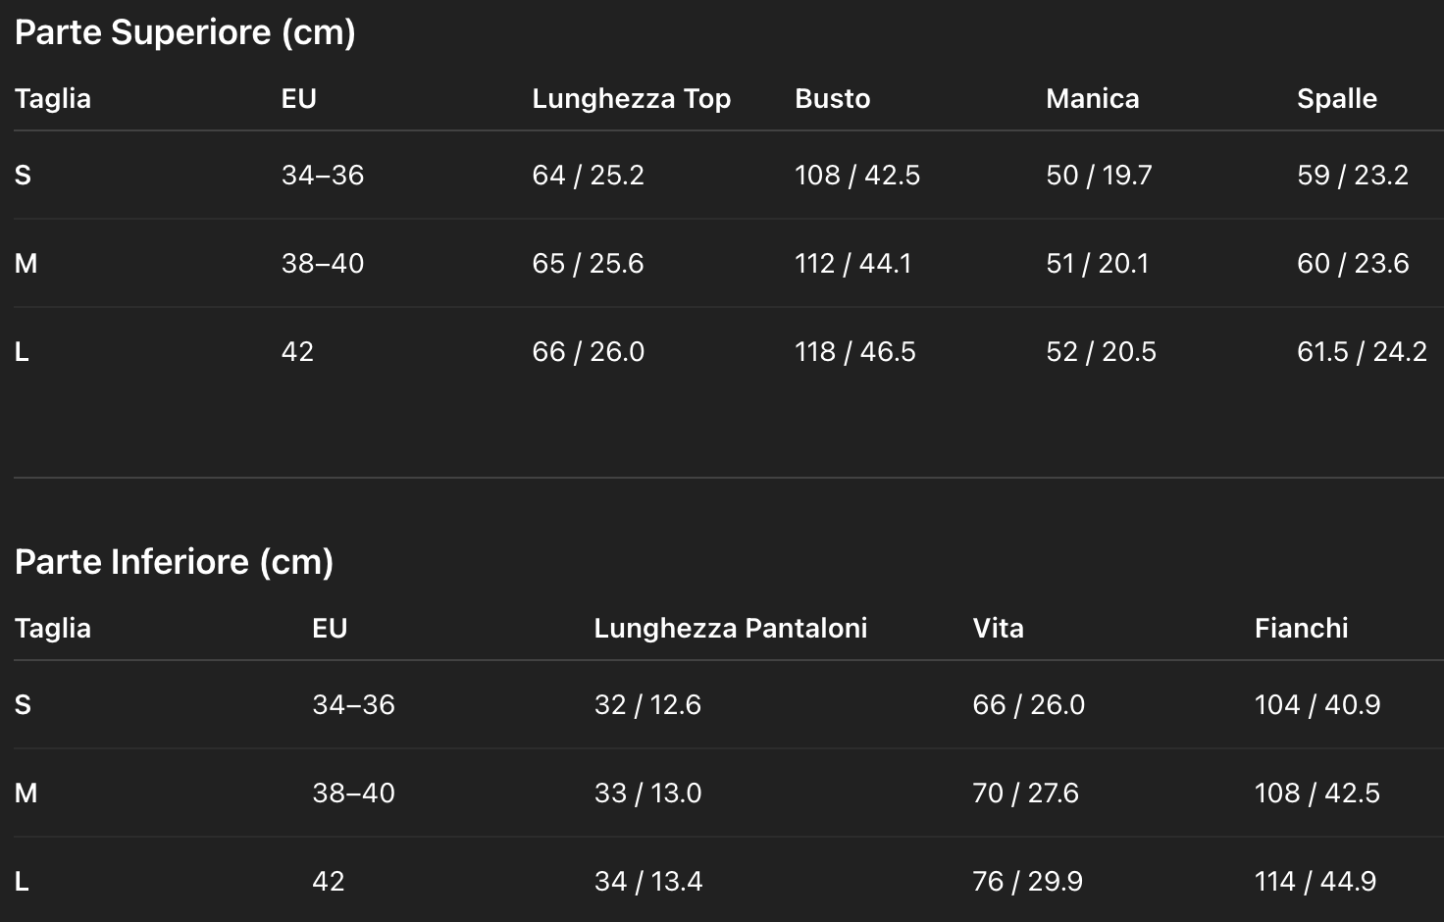Screen dimensions: 1444x922
Task: Click the Vita column header
Action: point(998,629)
